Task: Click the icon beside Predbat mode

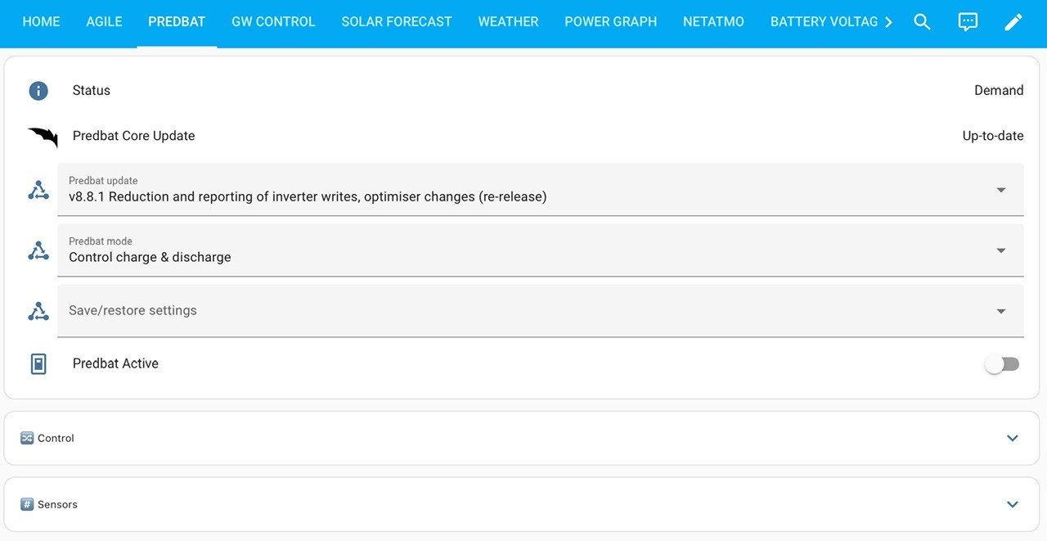Action: pos(38,250)
